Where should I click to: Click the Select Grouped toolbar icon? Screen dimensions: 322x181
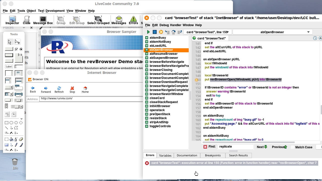point(98,20)
